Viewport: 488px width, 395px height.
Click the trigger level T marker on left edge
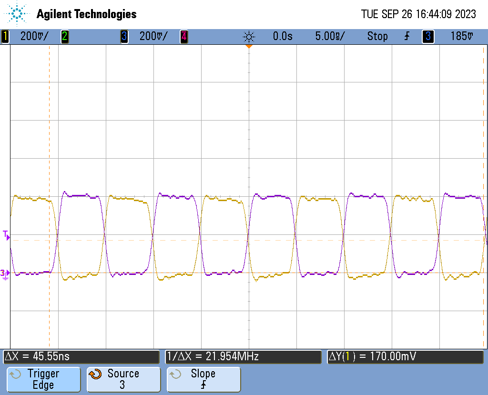coord(6,235)
